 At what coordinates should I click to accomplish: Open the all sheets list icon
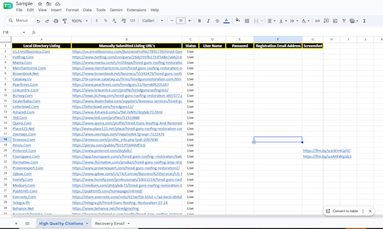coord(28,223)
